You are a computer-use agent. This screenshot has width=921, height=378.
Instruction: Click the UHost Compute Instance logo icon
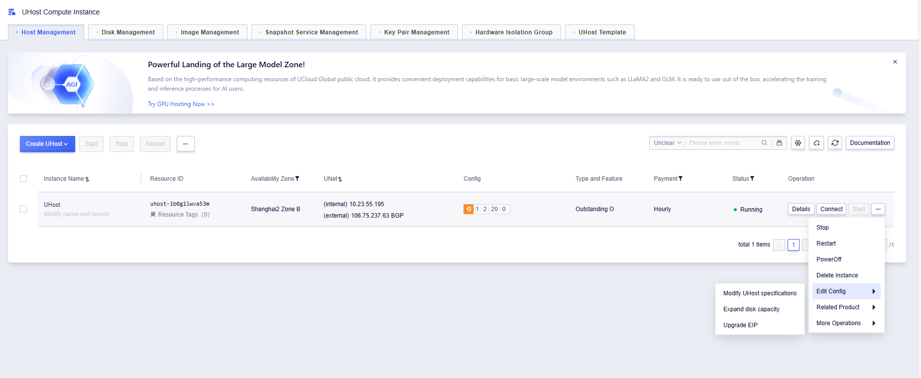click(x=12, y=12)
